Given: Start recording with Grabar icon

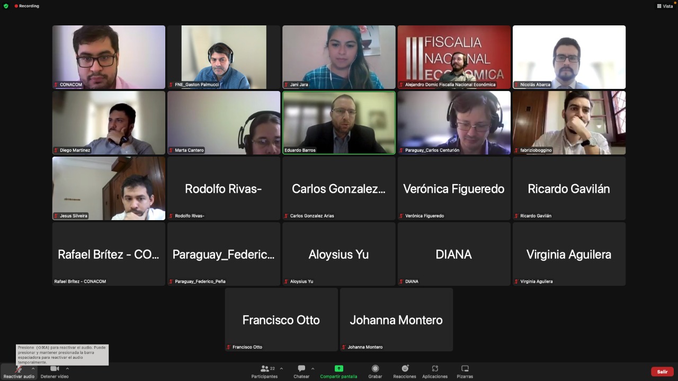Looking at the screenshot, I should 375,368.
